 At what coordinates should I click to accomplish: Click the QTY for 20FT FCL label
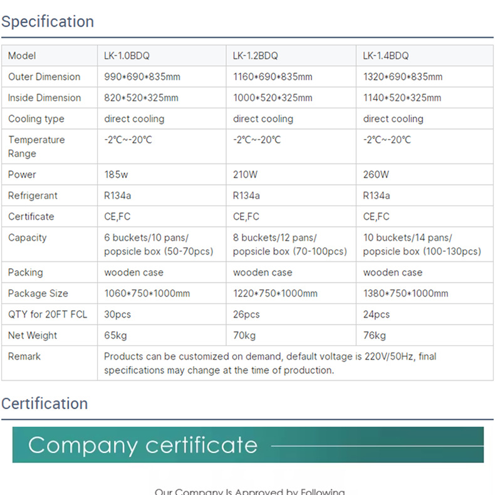tap(48, 315)
